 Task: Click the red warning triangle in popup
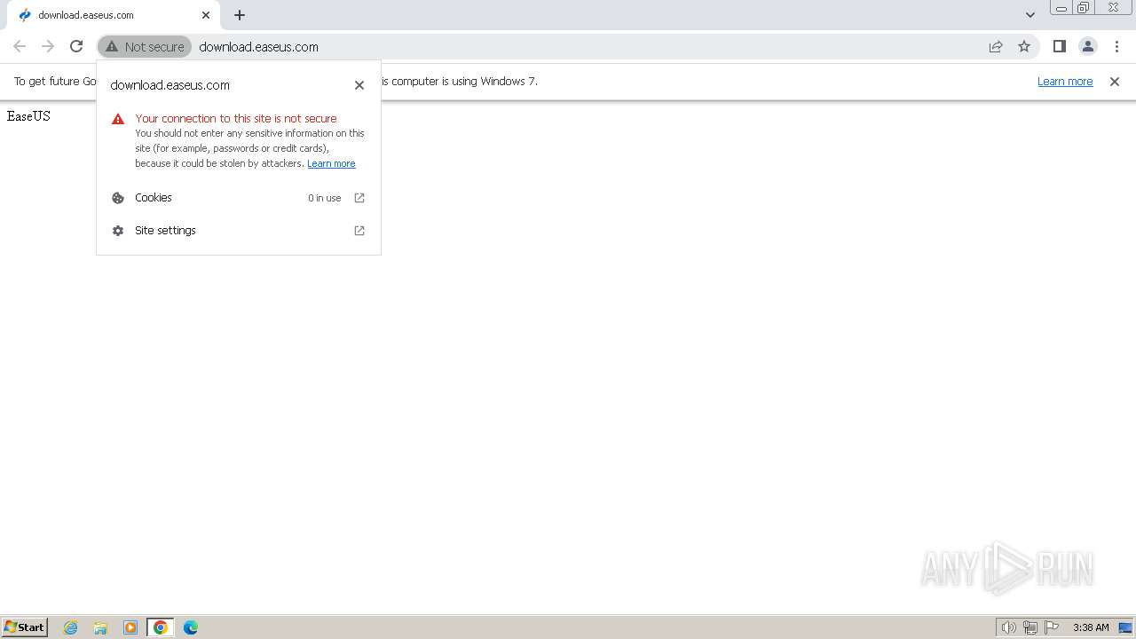pyautogui.click(x=118, y=119)
